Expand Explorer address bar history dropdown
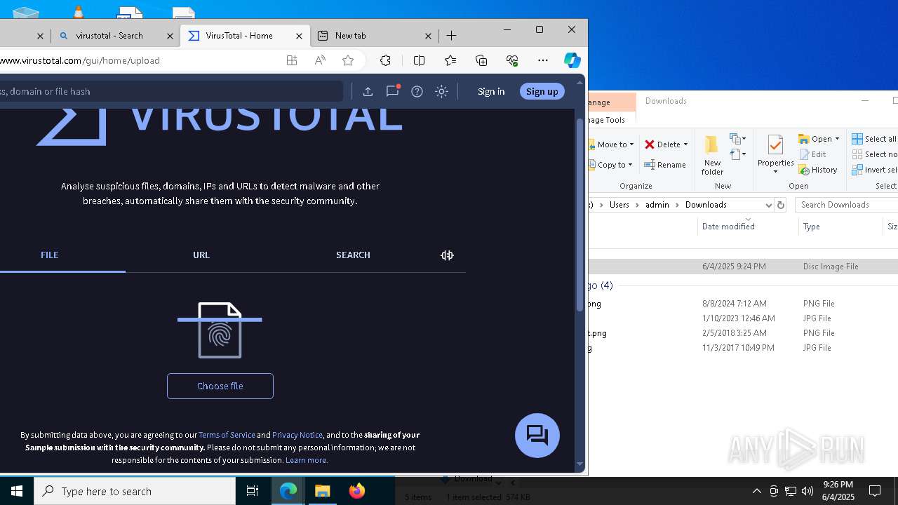Image resolution: width=898 pixels, height=505 pixels. pyautogui.click(x=768, y=205)
